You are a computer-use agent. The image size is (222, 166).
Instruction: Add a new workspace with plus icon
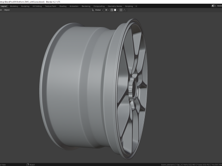[136, 6]
